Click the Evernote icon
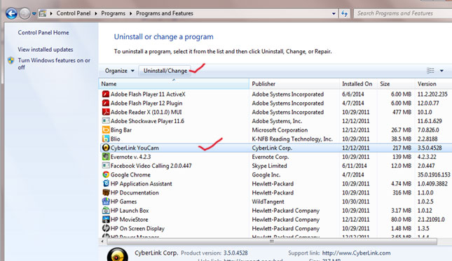The height and width of the screenshot is (261, 452). [x=106, y=157]
